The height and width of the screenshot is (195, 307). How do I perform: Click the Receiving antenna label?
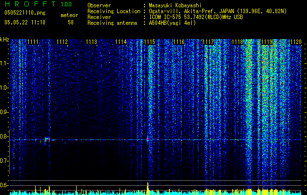click(112, 23)
